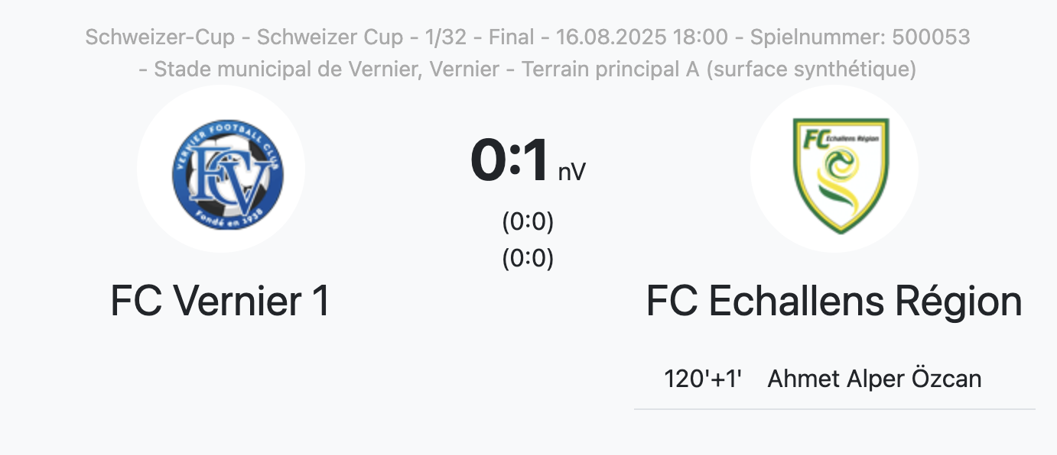1057x455 pixels.
Task: Open the FC Echallens Région team name
Action: 834,301
